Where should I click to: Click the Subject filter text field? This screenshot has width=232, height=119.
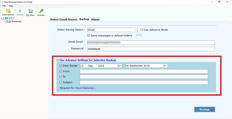(x=144, y=83)
